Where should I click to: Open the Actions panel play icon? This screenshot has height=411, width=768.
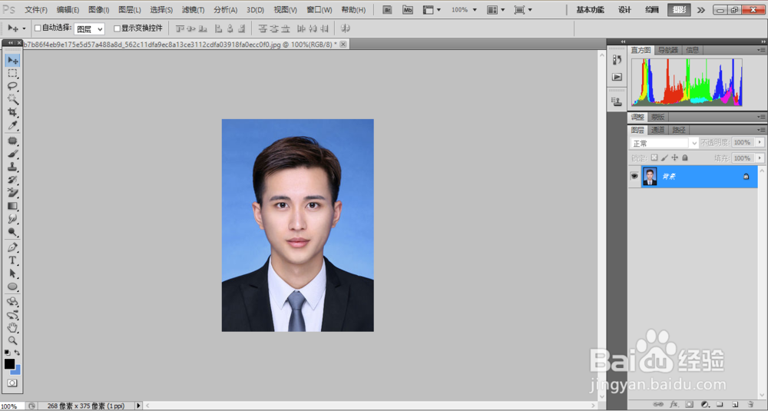(617, 77)
